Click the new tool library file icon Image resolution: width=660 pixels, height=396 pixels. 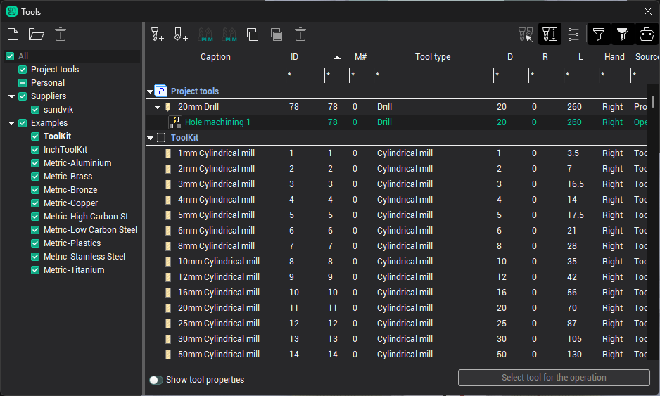click(x=13, y=34)
